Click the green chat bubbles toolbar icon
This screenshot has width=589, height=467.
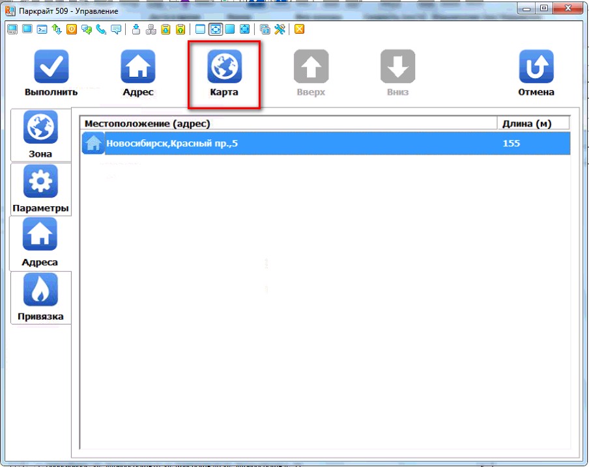[x=86, y=29]
